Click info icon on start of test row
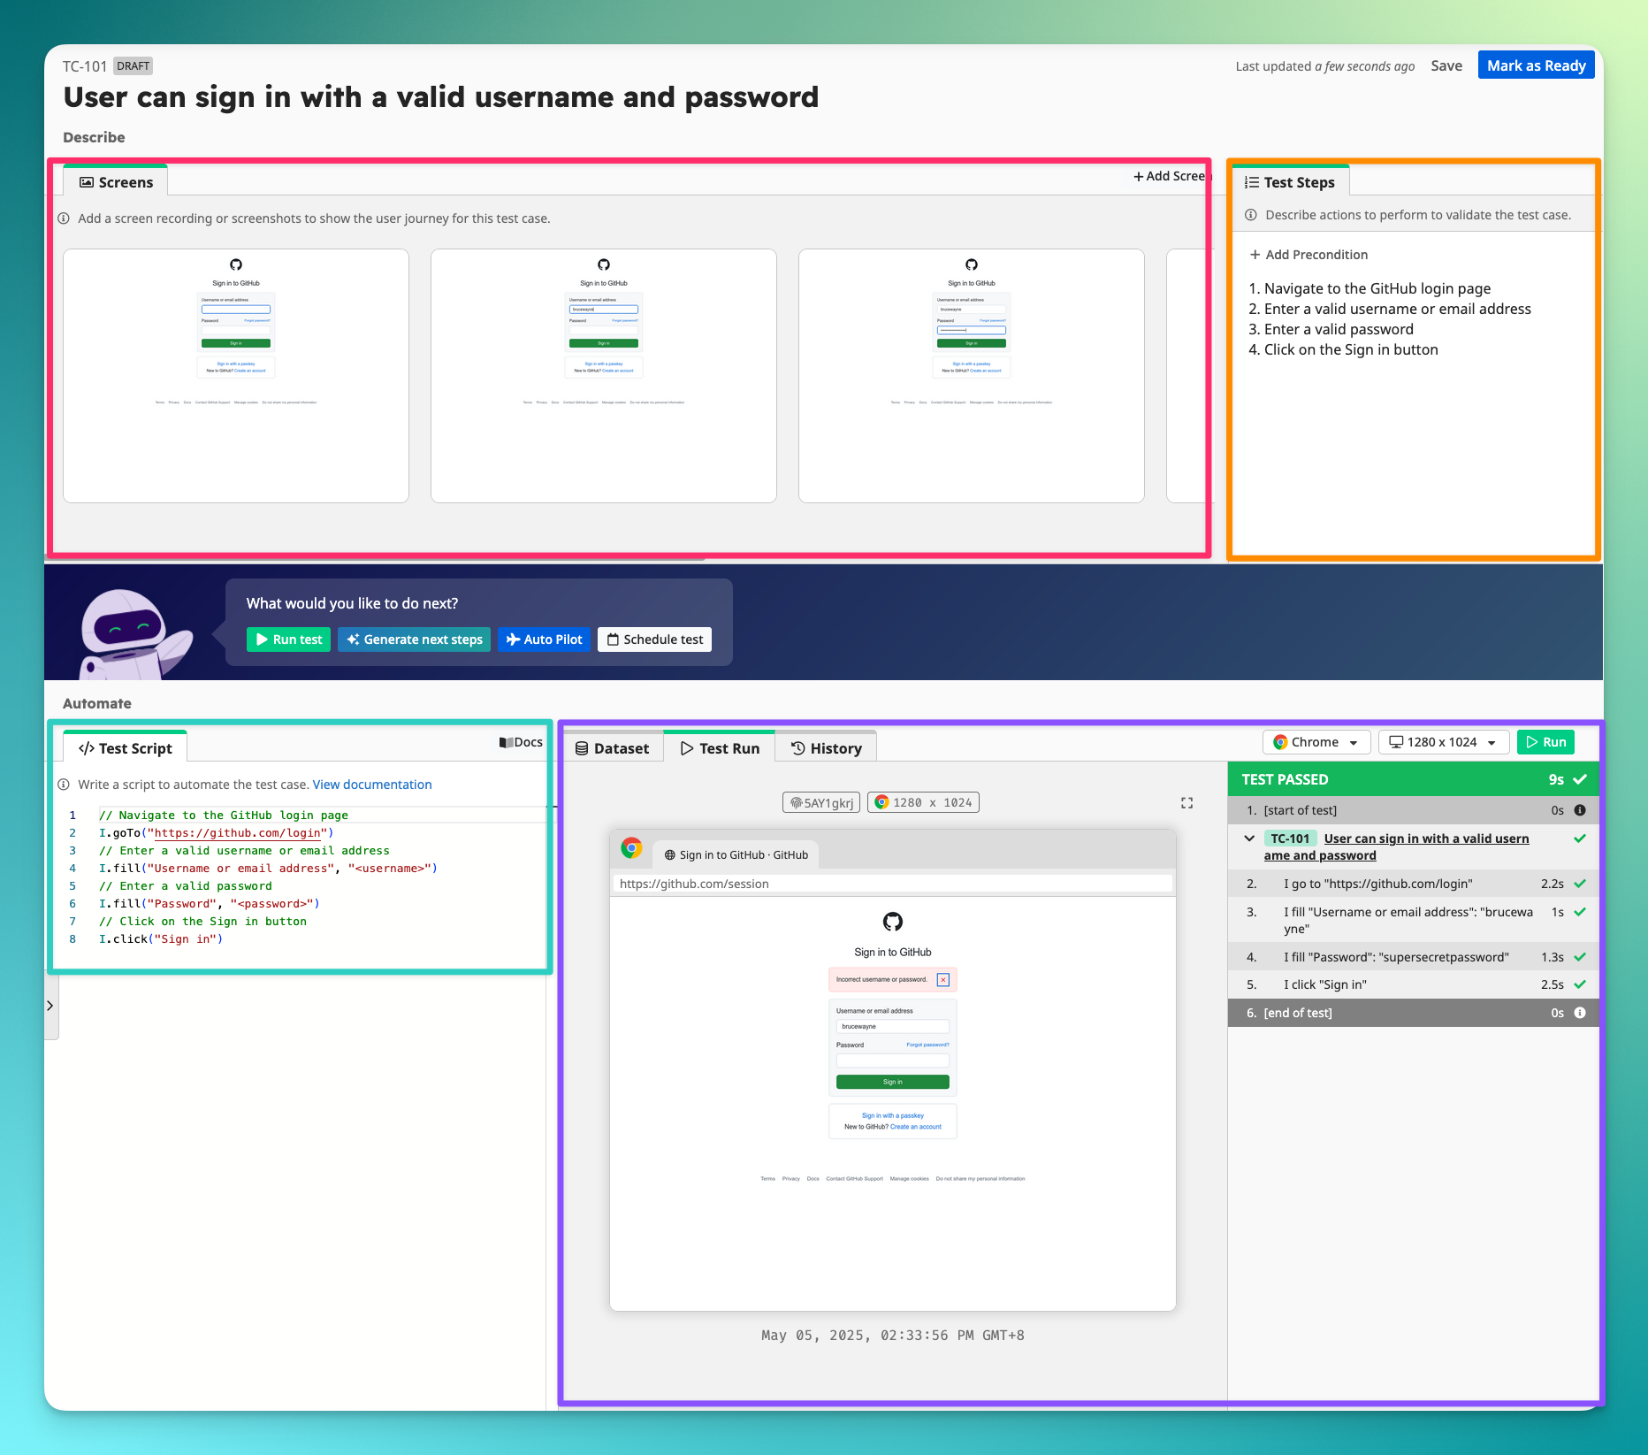1648x1455 pixels. coord(1580,810)
